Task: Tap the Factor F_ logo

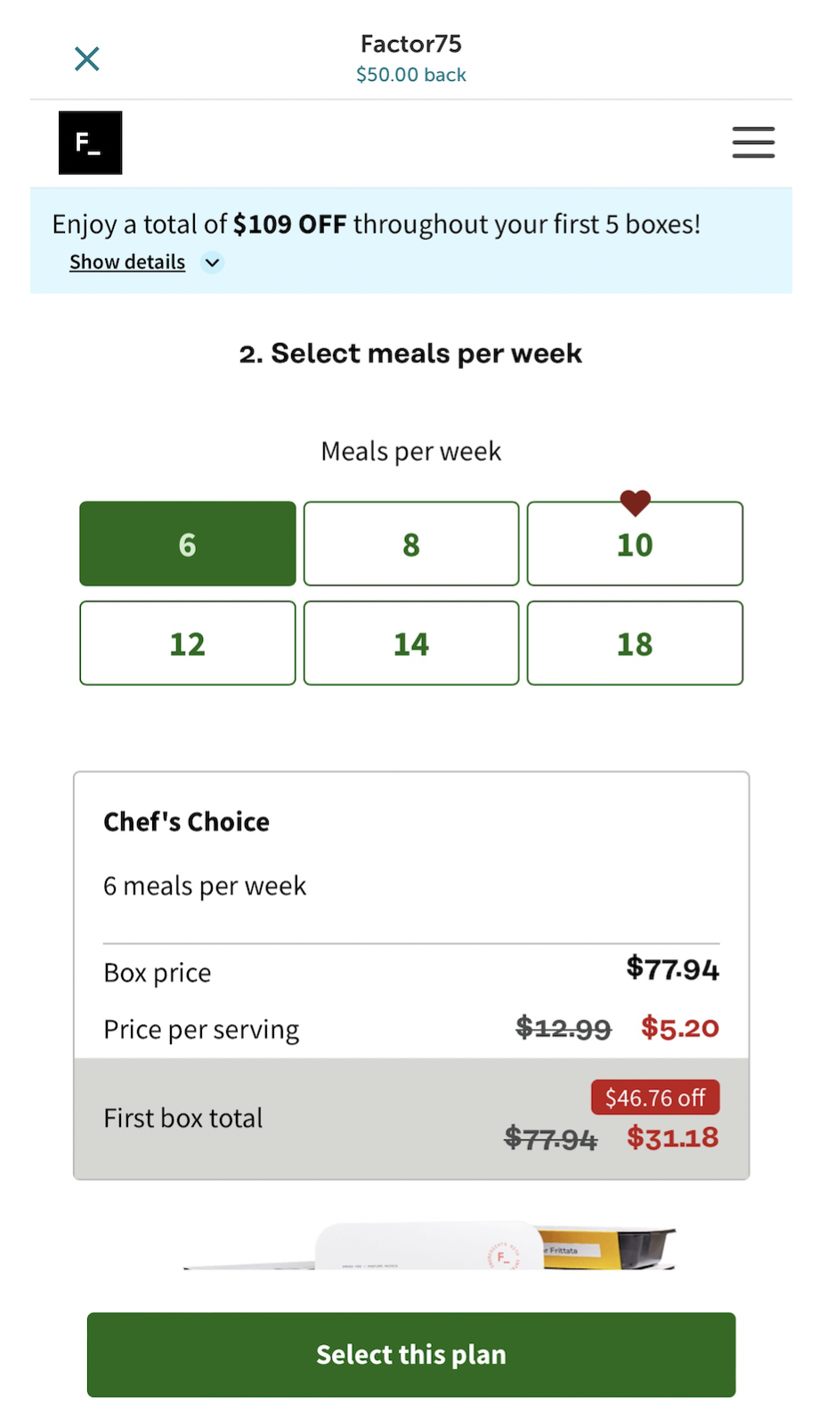Action: [90, 143]
